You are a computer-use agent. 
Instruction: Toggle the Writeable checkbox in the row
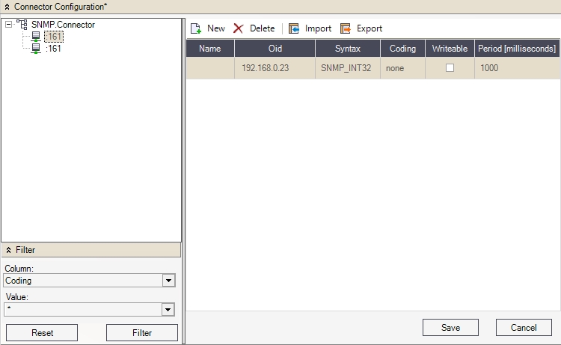450,68
